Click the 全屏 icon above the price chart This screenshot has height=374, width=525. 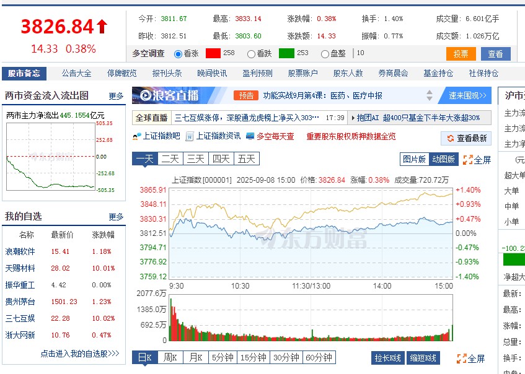(x=468, y=160)
